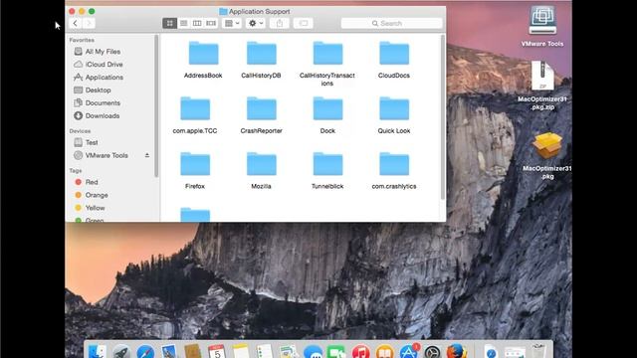Click the Edit Tags toolbar button
The height and width of the screenshot is (358, 637).
click(x=303, y=23)
